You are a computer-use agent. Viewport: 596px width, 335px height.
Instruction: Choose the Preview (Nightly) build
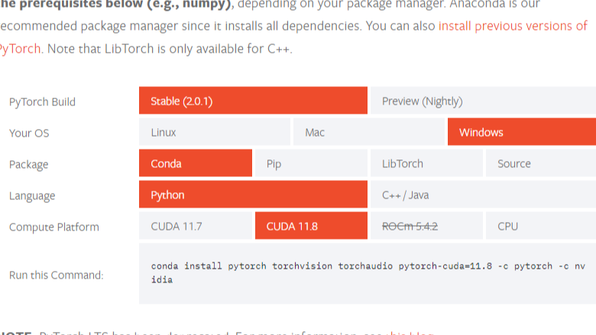tap(483, 101)
